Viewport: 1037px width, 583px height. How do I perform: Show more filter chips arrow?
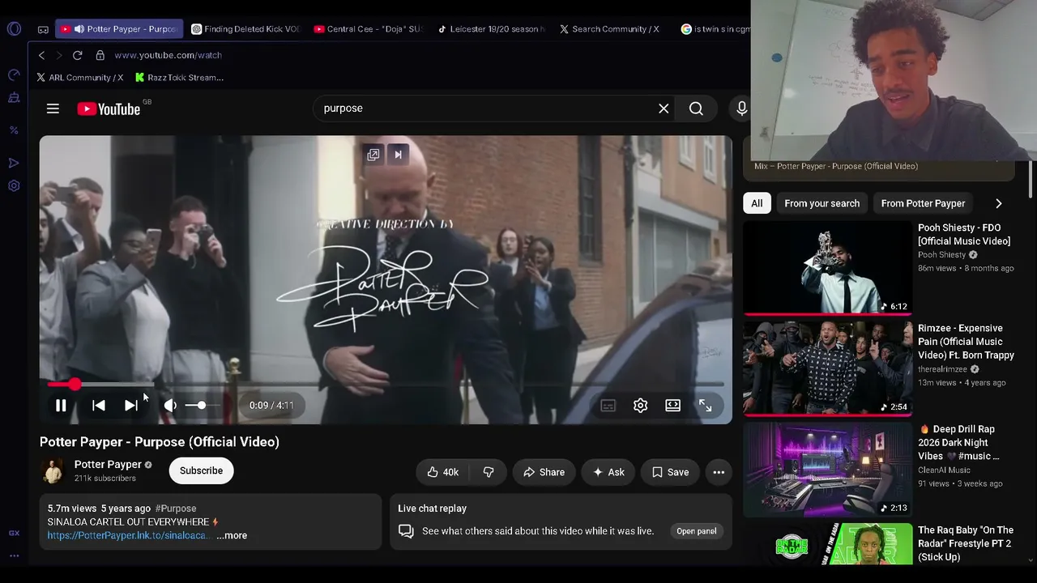(x=998, y=203)
